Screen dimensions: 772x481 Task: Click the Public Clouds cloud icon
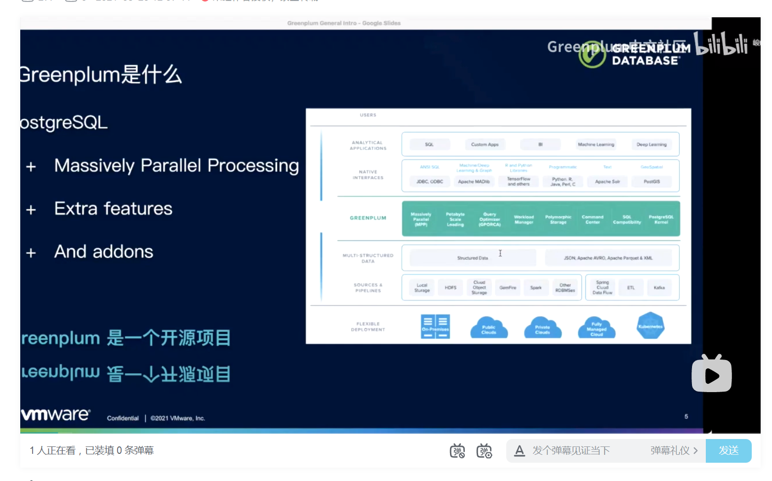[x=488, y=327]
